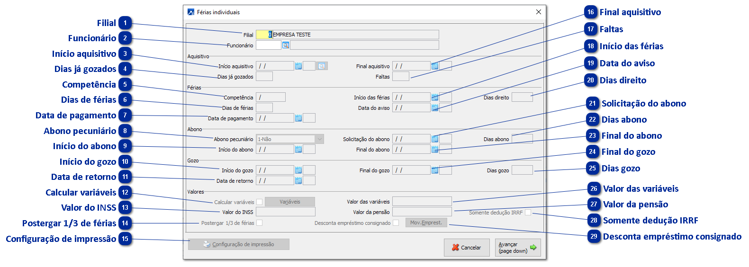Viewport: 749px width, 267px height.
Task: Click the Dias de férias field
Action: point(264,107)
